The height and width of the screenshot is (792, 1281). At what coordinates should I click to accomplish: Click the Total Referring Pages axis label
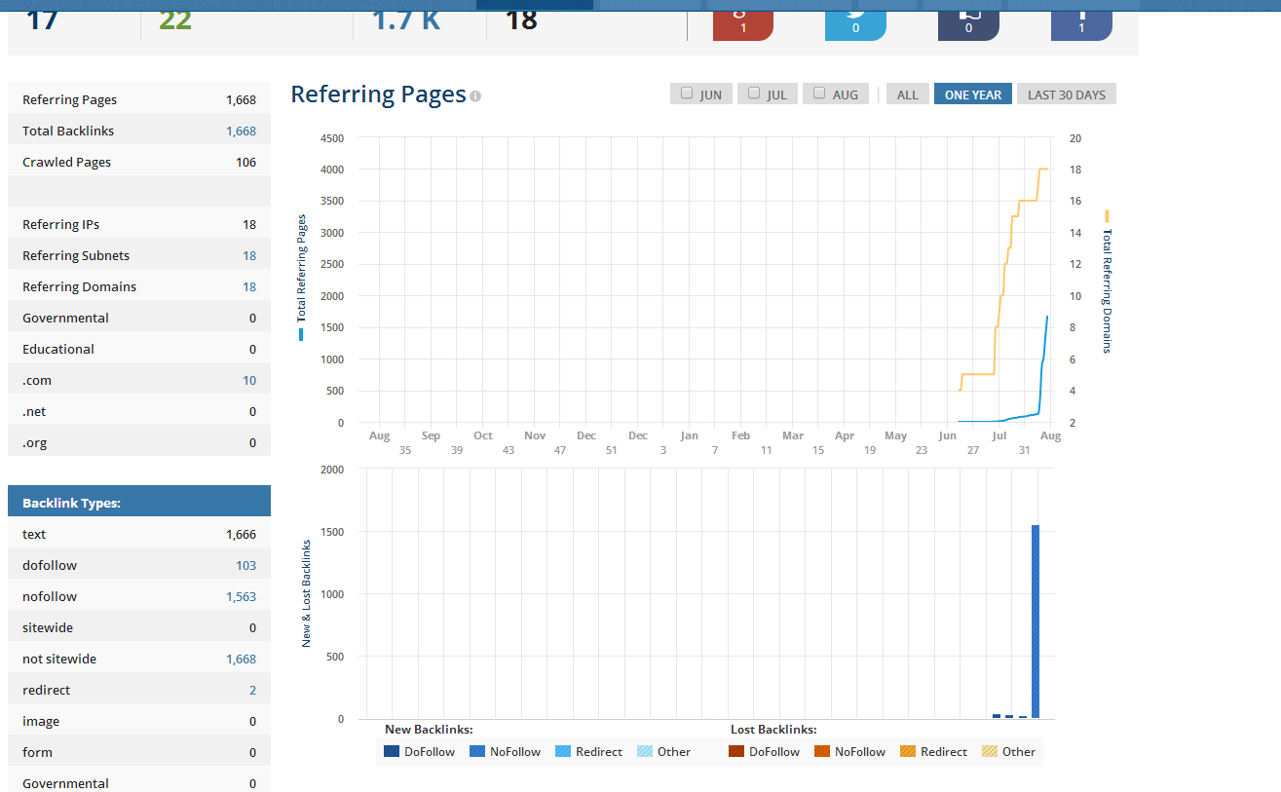tap(301, 269)
